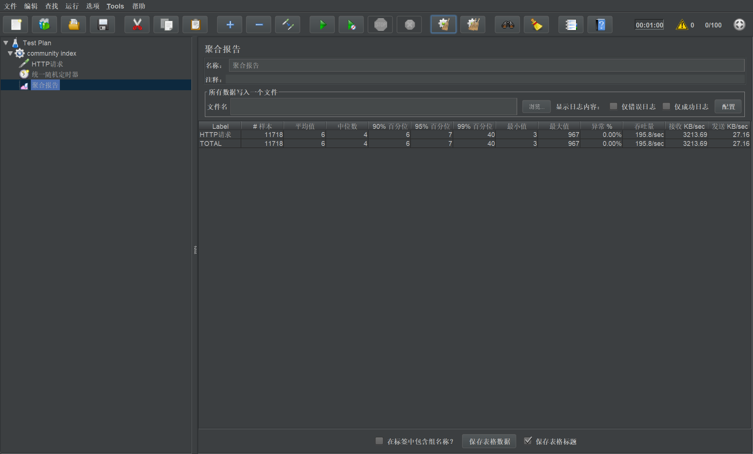Viewport: 753px width, 454px height.
Task: Click the yellow warning log icon
Action: 682,25
